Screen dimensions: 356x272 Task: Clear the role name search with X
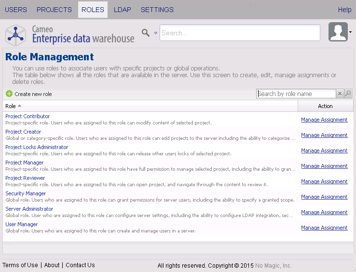[x=340, y=94]
